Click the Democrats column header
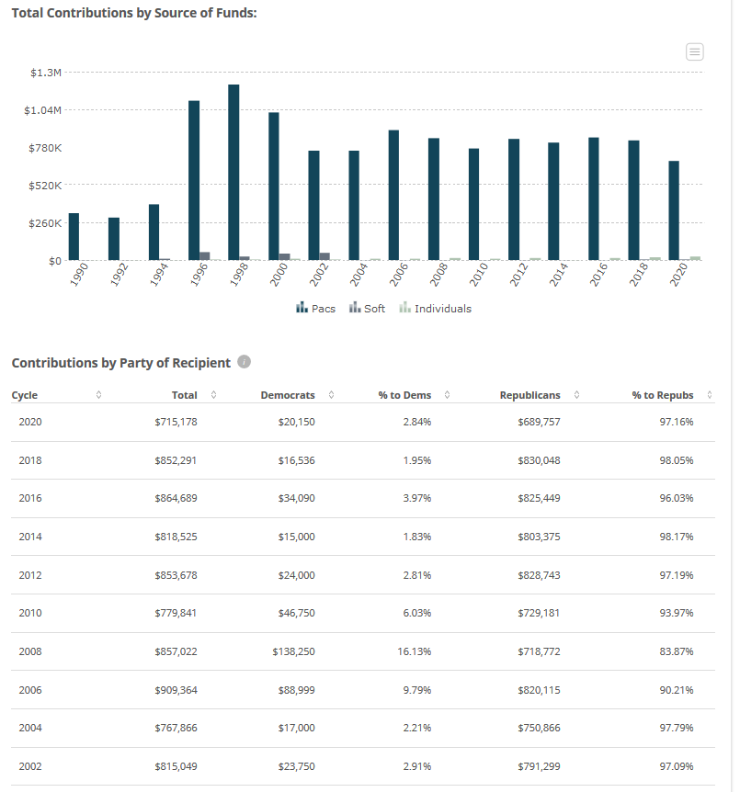Screen dimensions: 740x792 click(x=288, y=395)
